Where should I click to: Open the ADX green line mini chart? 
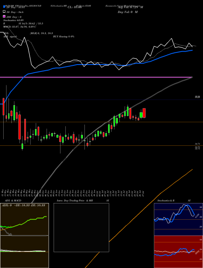coord(24,219)
